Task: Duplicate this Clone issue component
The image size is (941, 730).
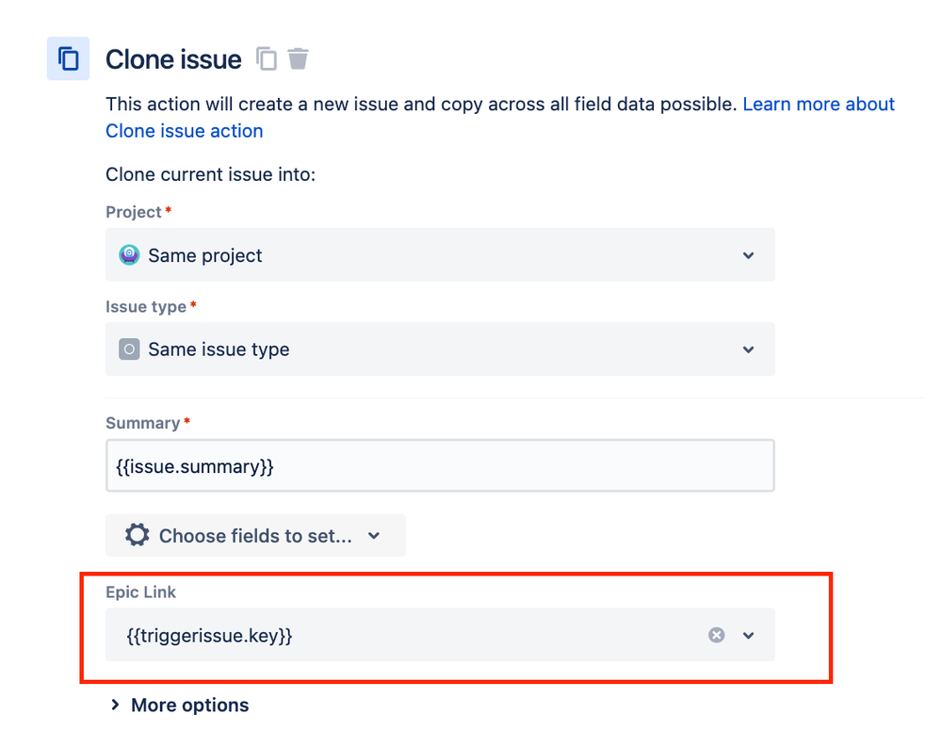Action: coord(267,58)
